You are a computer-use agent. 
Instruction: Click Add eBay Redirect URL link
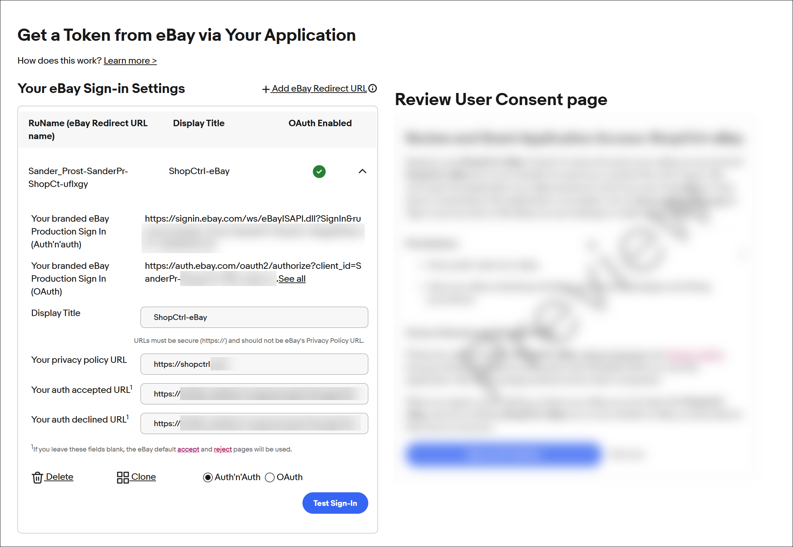[x=319, y=88]
